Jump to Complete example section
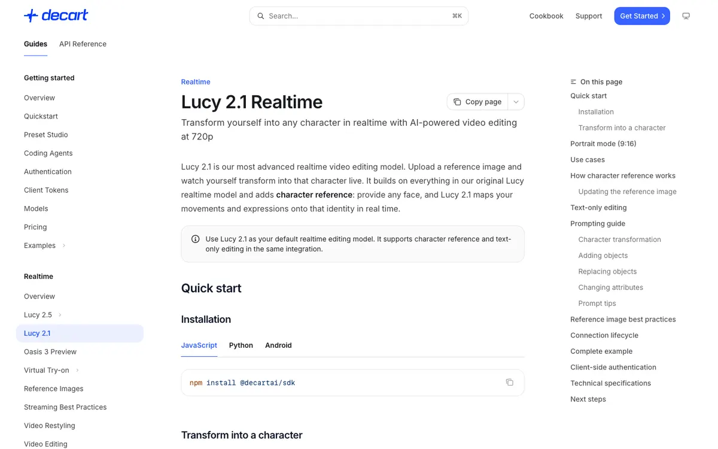This screenshot has height=449, width=718. pos(601,351)
